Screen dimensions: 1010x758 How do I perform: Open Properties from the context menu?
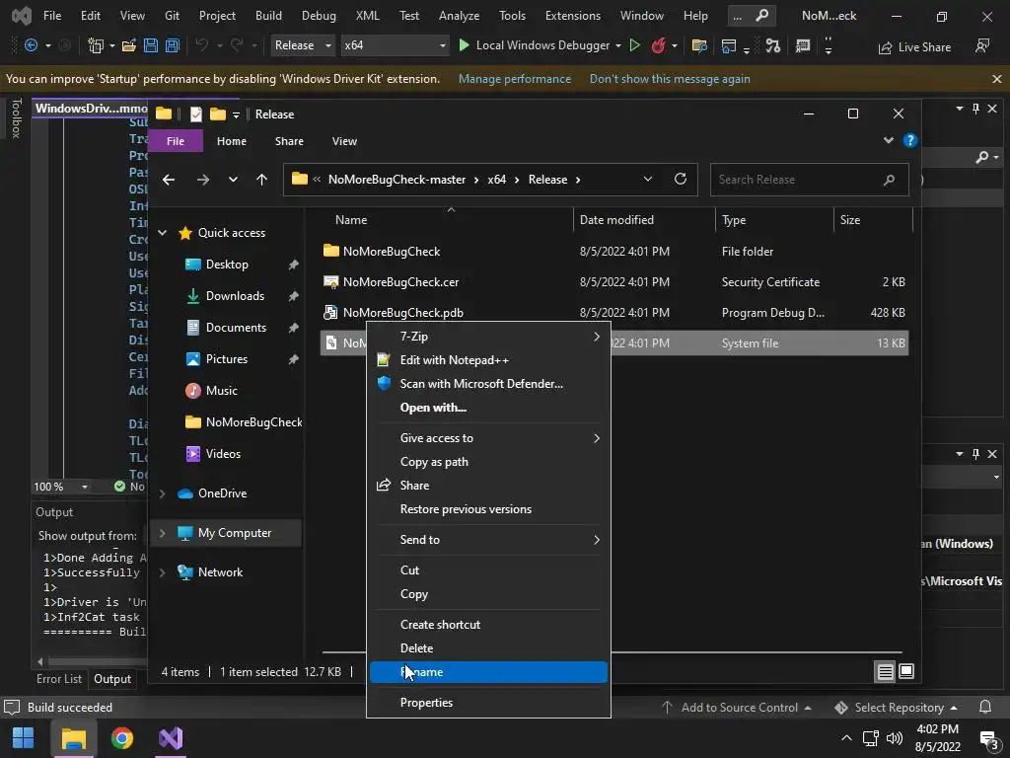(x=488, y=703)
